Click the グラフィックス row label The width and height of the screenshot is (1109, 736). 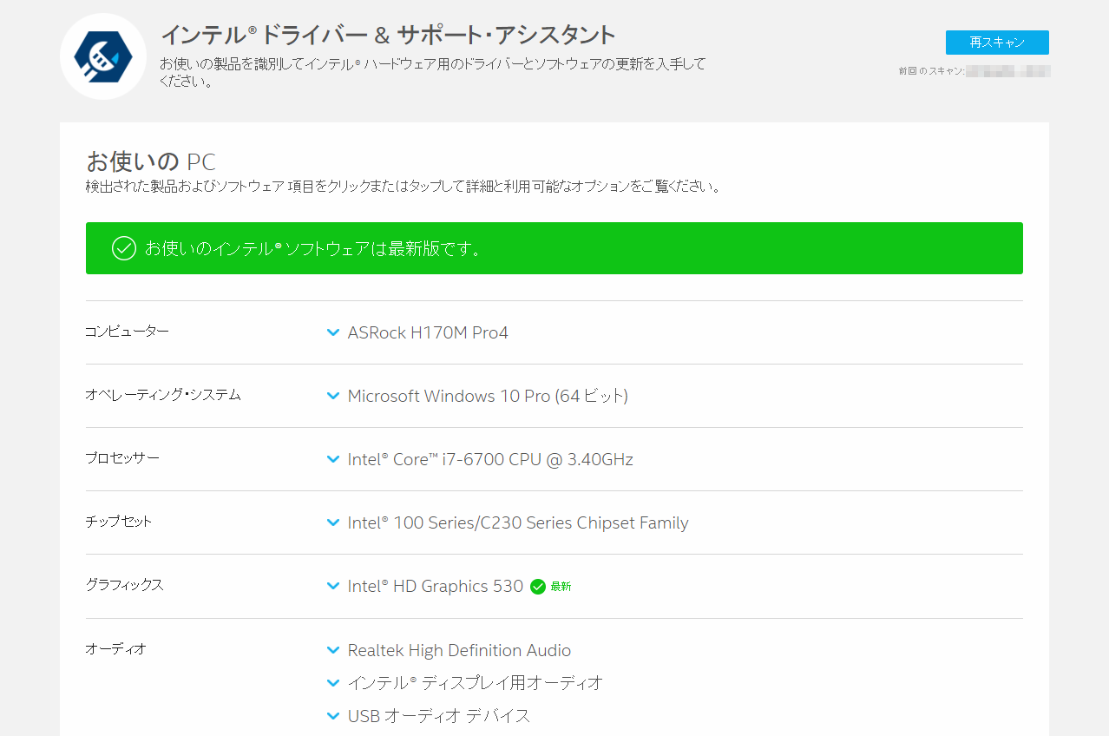(124, 584)
